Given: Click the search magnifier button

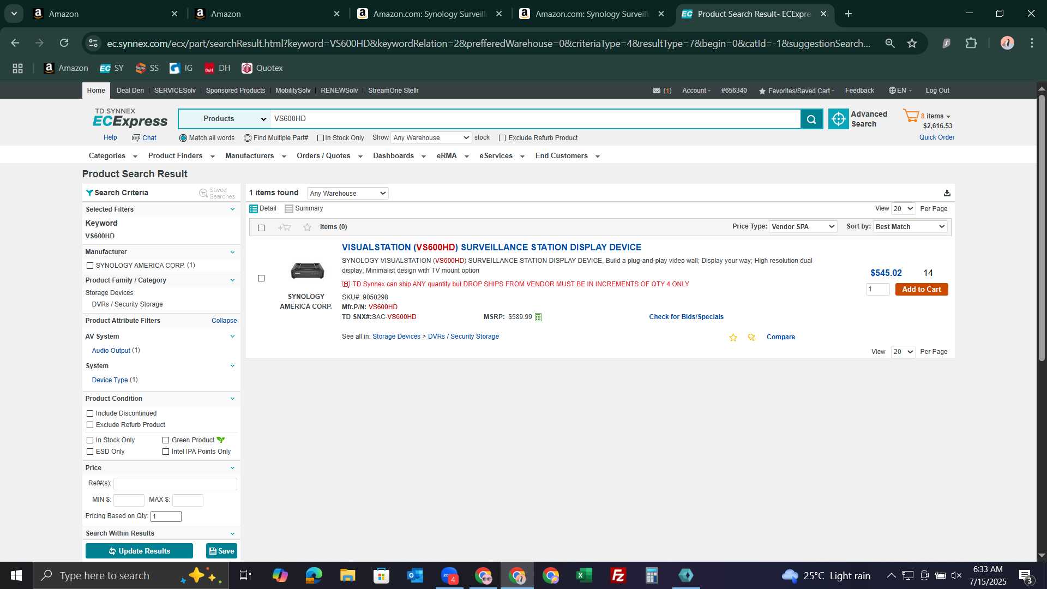Looking at the screenshot, I should (x=811, y=119).
